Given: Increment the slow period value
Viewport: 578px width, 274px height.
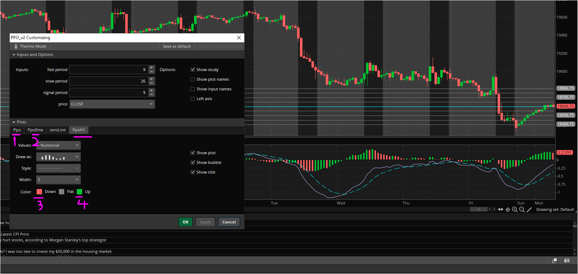Looking at the screenshot, I should [x=151, y=79].
